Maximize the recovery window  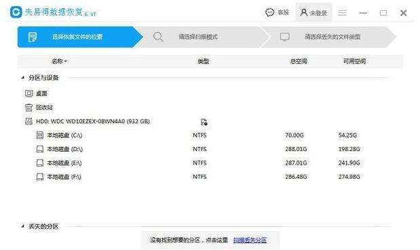tap(383, 13)
